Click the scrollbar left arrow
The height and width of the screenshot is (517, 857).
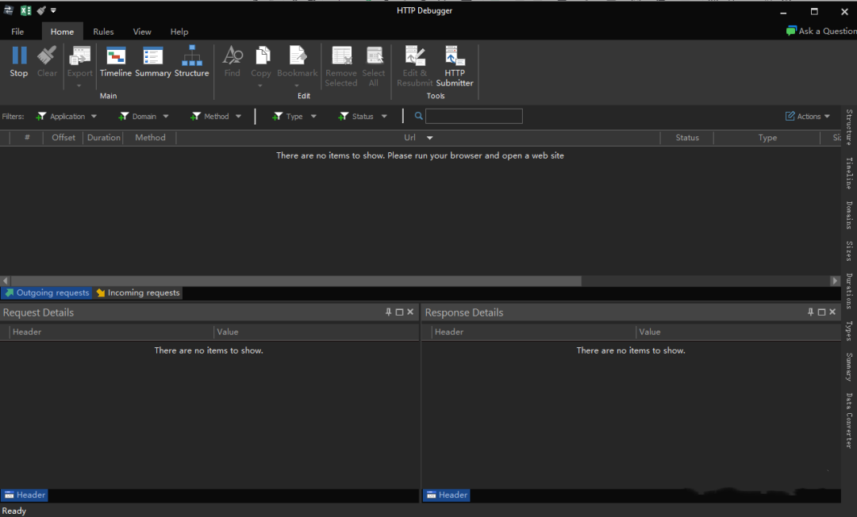coord(6,281)
